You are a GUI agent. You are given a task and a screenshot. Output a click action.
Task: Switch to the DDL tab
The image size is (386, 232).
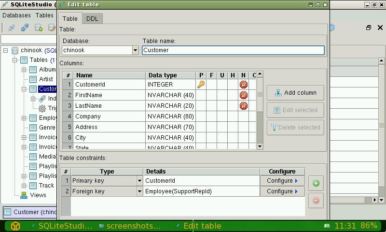(x=92, y=19)
